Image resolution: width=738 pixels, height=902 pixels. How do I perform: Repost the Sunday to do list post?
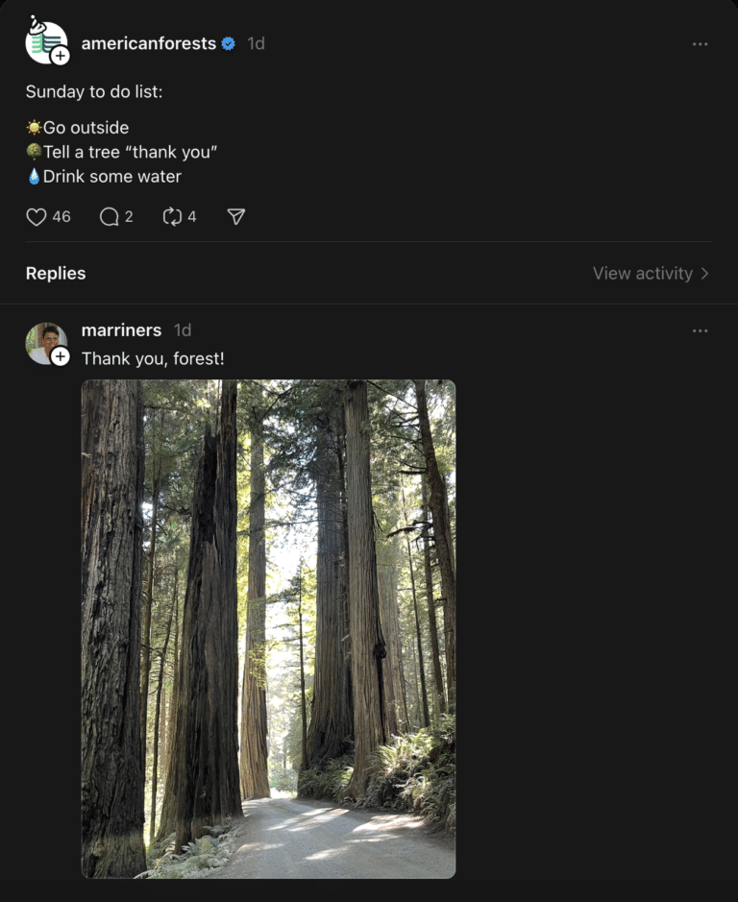[x=171, y=217]
